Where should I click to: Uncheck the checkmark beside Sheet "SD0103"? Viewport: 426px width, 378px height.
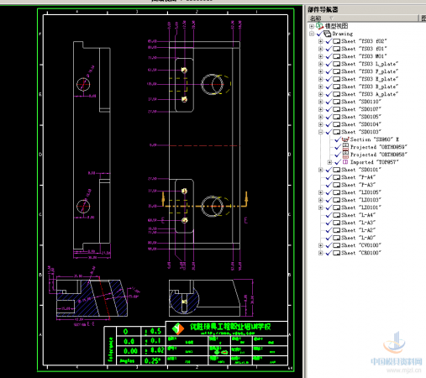click(x=329, y=132)
